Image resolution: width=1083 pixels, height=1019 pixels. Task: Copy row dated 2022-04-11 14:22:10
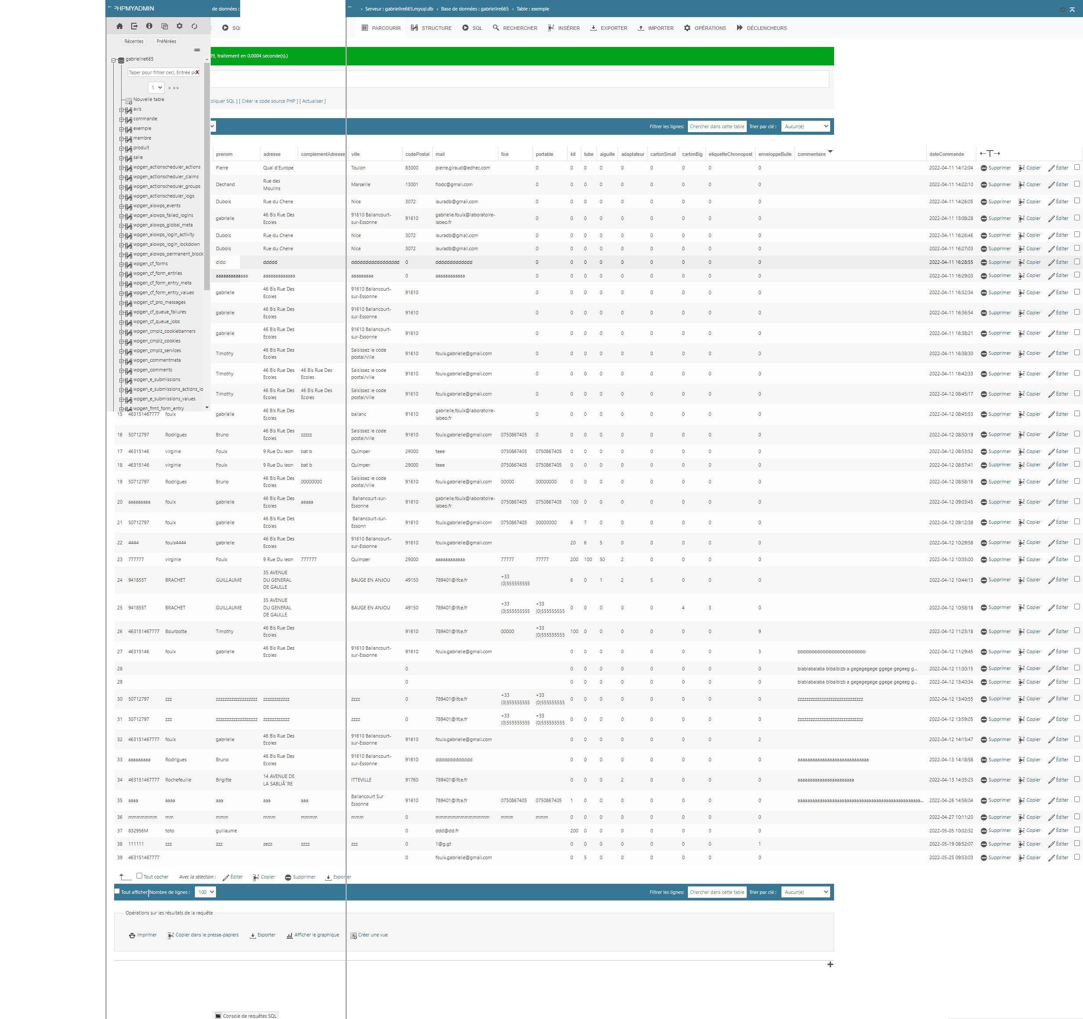pyautogui.click(x=1029, y=185)
